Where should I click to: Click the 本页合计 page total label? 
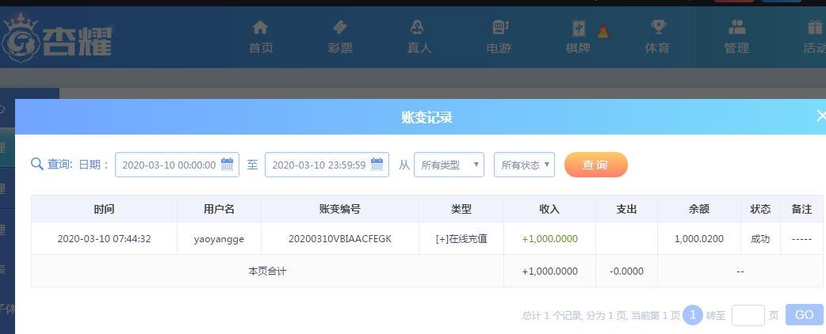point(267,271)
